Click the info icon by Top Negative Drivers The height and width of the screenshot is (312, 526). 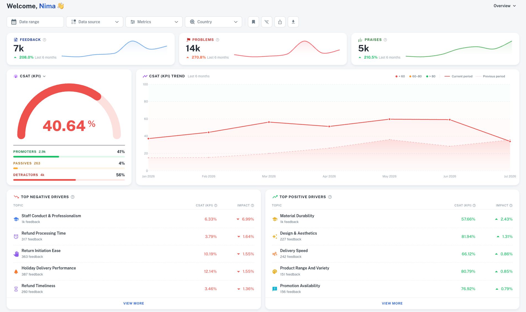73,197
